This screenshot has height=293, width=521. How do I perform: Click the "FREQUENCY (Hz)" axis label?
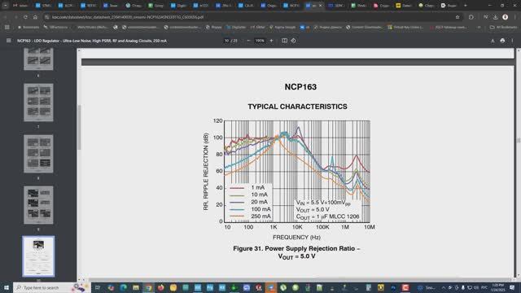296,237
